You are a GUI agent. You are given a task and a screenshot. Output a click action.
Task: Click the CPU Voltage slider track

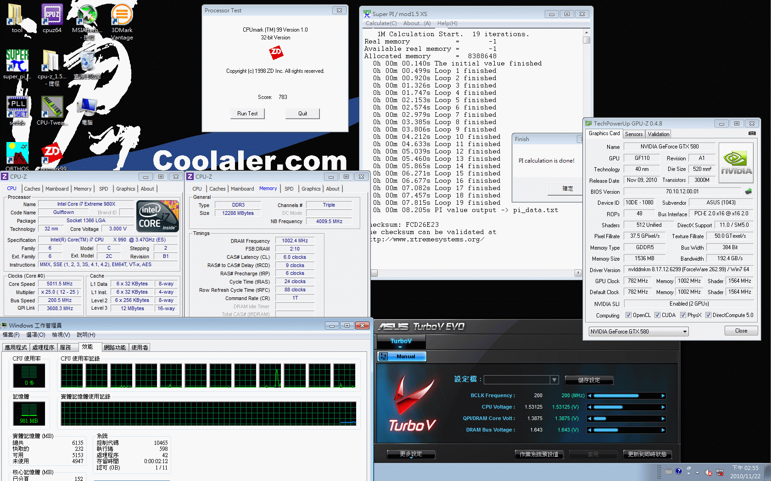click(x=626, y=407)
